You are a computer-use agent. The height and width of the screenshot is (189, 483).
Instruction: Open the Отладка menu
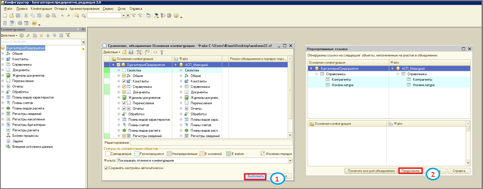[x=61, y=9]
